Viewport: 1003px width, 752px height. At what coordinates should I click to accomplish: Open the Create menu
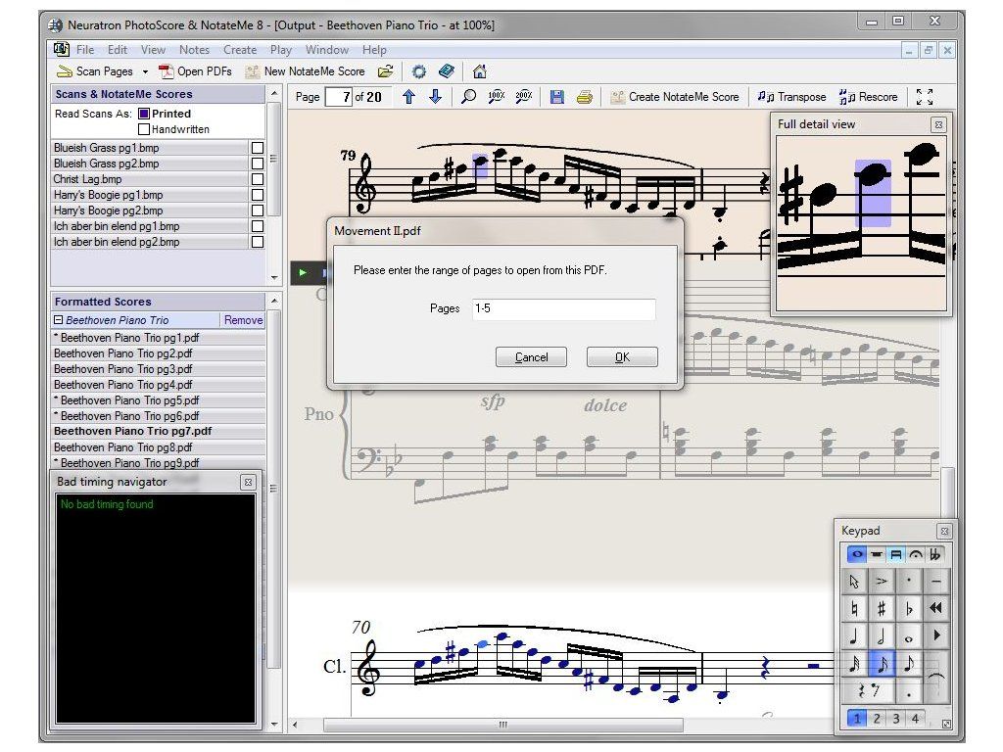240,50
